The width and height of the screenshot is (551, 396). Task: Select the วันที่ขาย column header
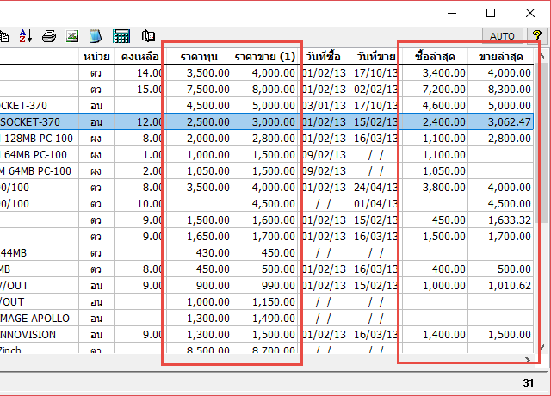376,57
